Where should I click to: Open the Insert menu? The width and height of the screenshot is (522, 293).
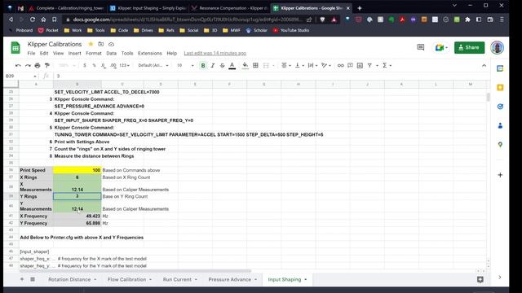click(74, 53)
